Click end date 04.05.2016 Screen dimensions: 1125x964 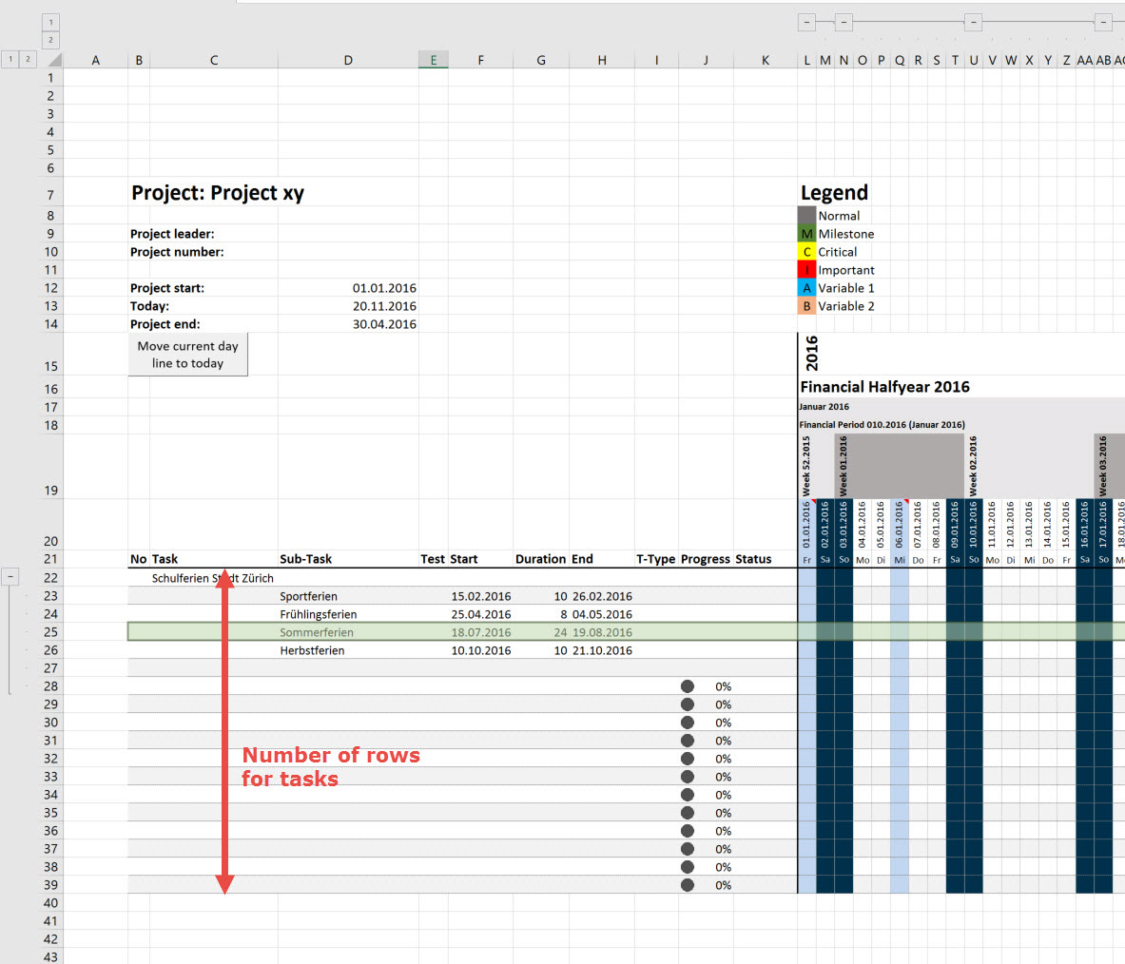[601, 614]
